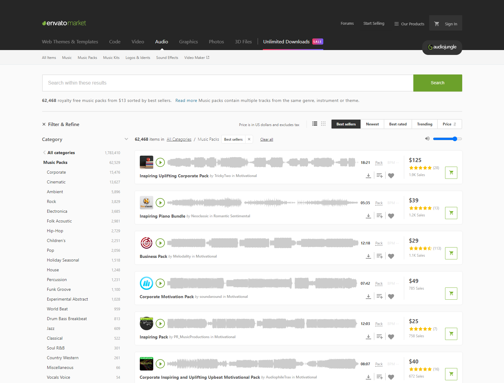
Task: Collapse the Category filter section
Action: pyautogui.click(x=126, y=139)
